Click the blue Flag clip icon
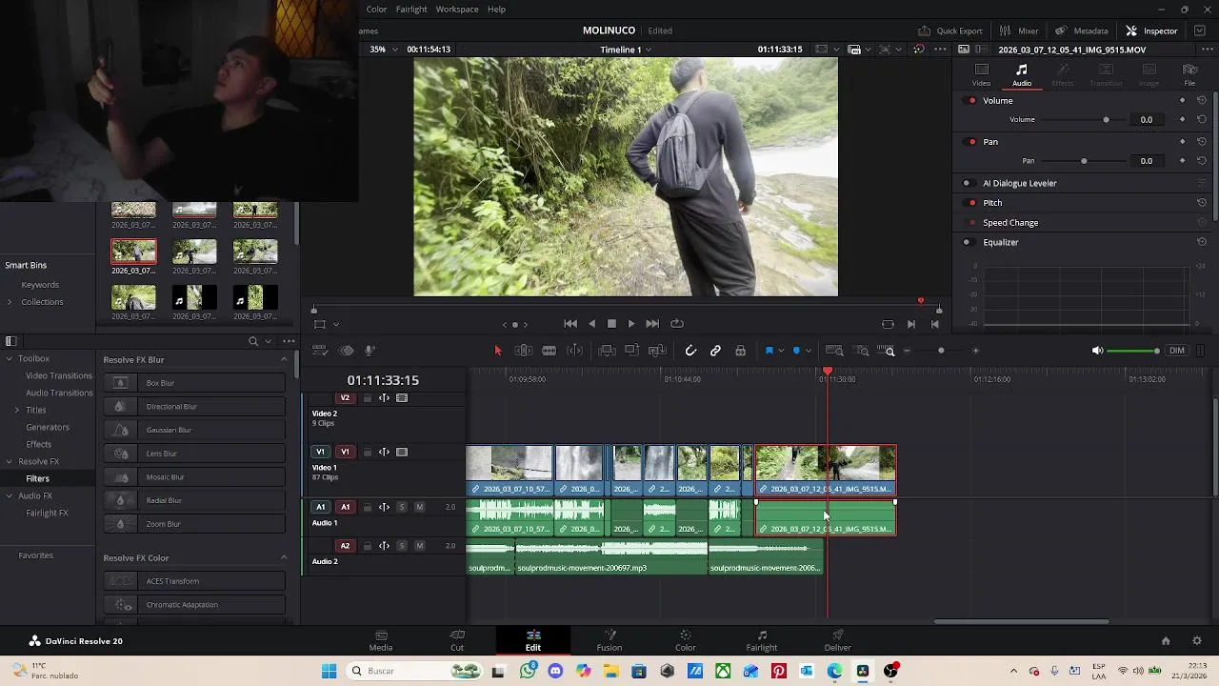The height and width of the screenshot is (686, 1219). pos(769,351)
